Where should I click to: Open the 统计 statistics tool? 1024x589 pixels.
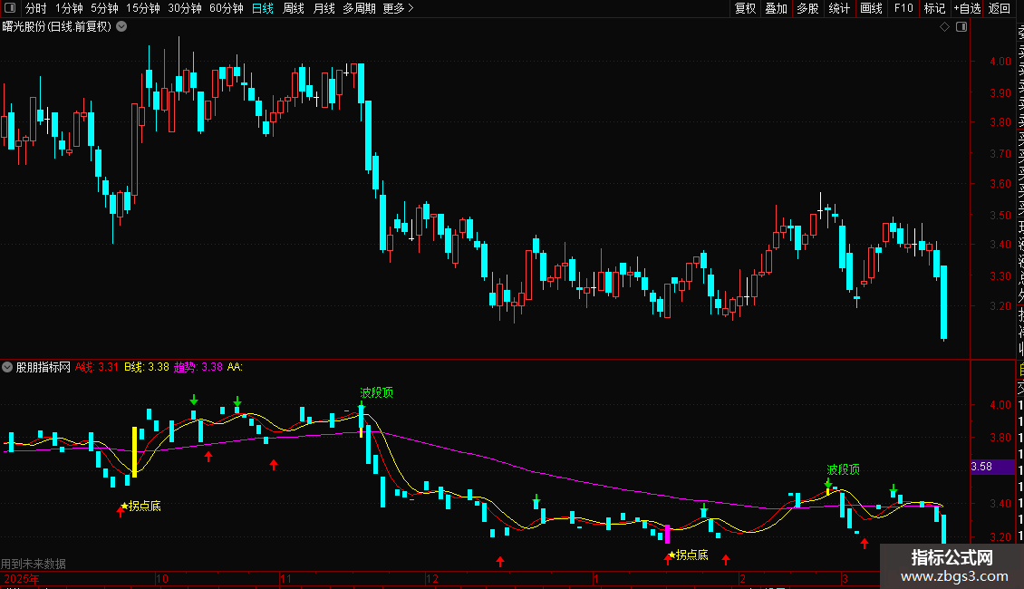point(839,8)
